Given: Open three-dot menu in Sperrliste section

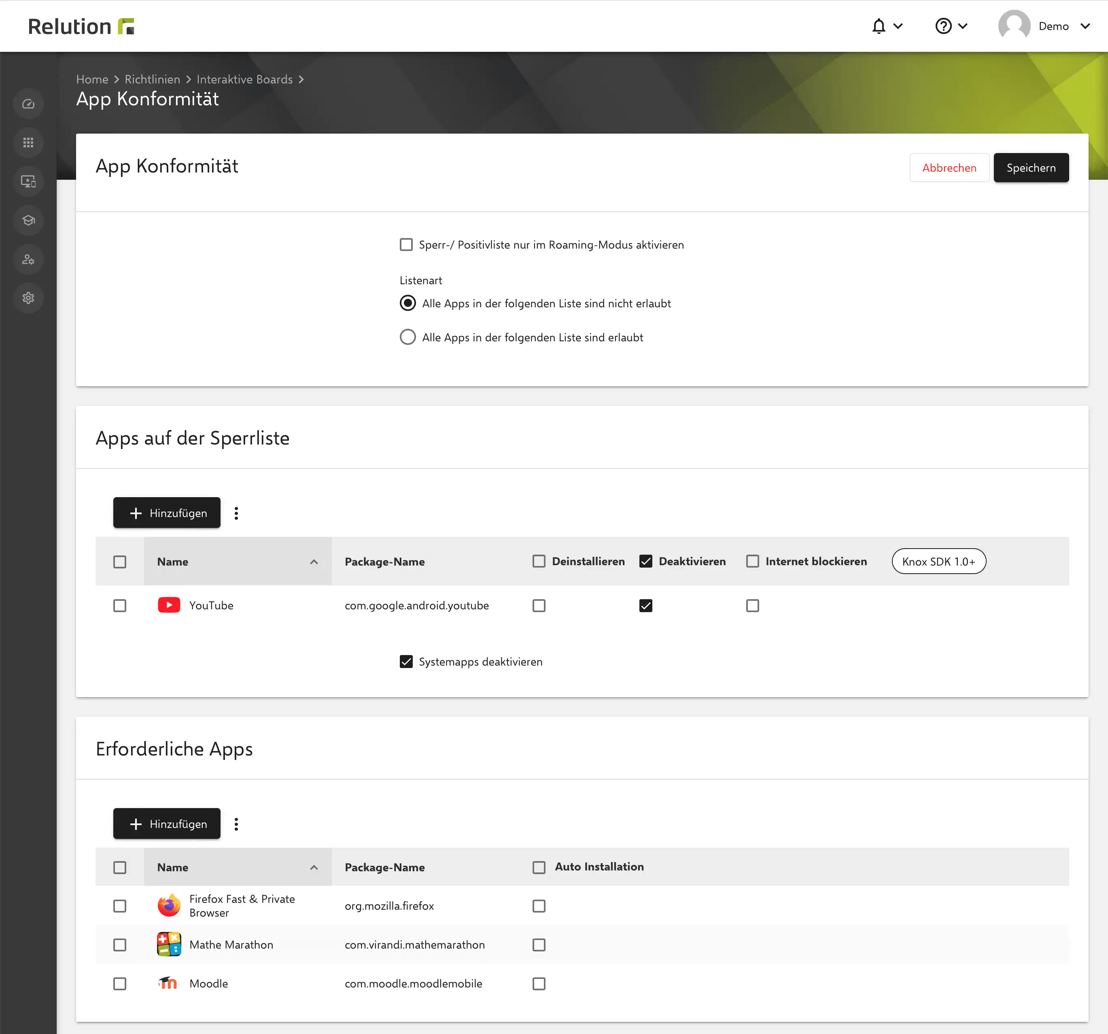Looking at the screenshot, I should [236, 513].
